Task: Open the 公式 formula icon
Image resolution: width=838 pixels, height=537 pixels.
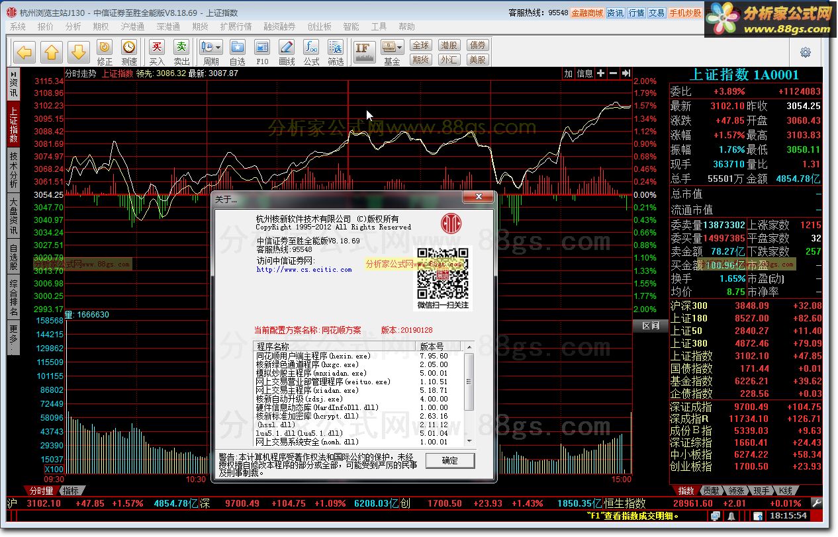Action: click(311, 47)
